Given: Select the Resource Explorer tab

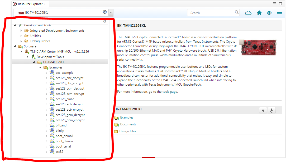Looking at the screenshot, I should [30, 4].
